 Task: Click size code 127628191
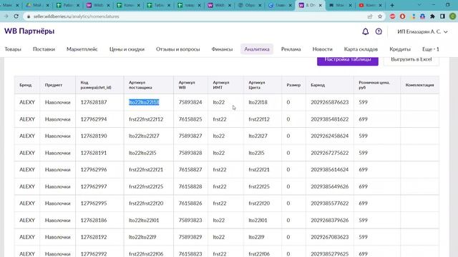click(94, 153)
